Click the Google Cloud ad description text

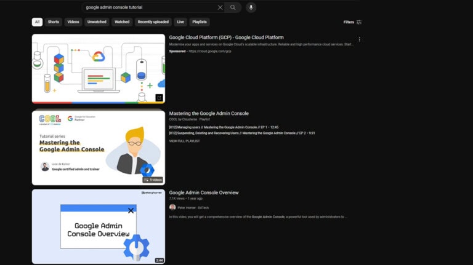(261, 44)
